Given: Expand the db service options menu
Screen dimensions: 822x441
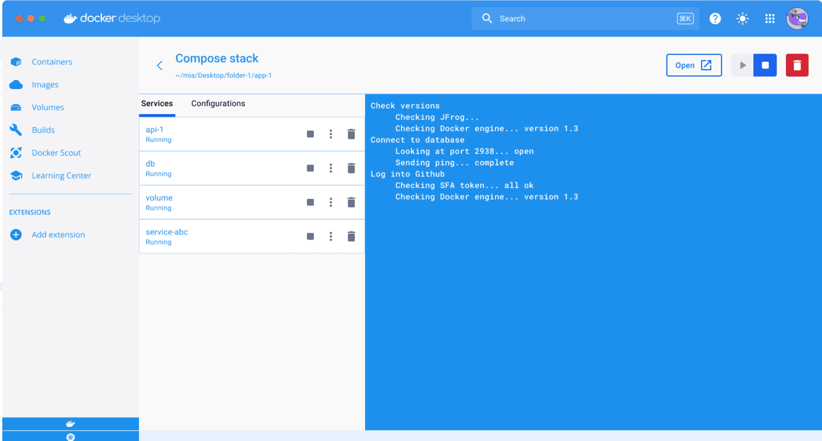Looking at the screenshot, I should coord(331,168).
